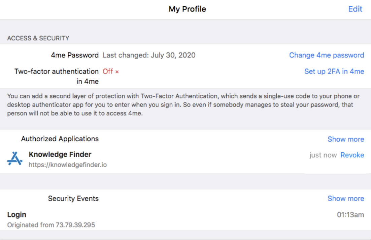Select the Two-factor authentication Off indicator
Viewport: 371px width, 240px height.
point(108,71)
